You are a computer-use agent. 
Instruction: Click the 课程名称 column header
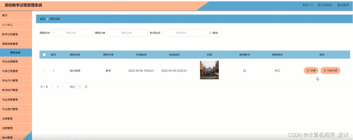75,55
